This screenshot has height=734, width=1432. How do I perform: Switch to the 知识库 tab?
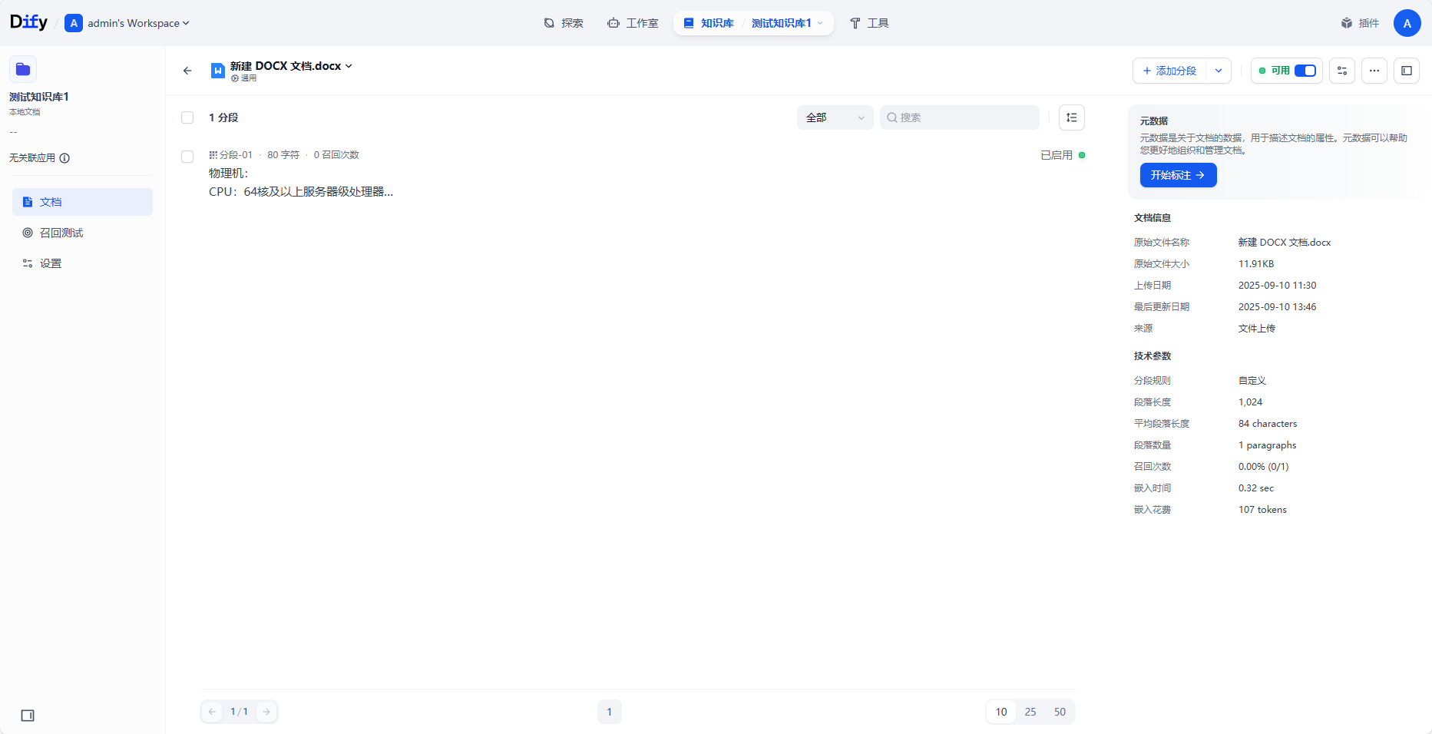(x=706, y=23)
